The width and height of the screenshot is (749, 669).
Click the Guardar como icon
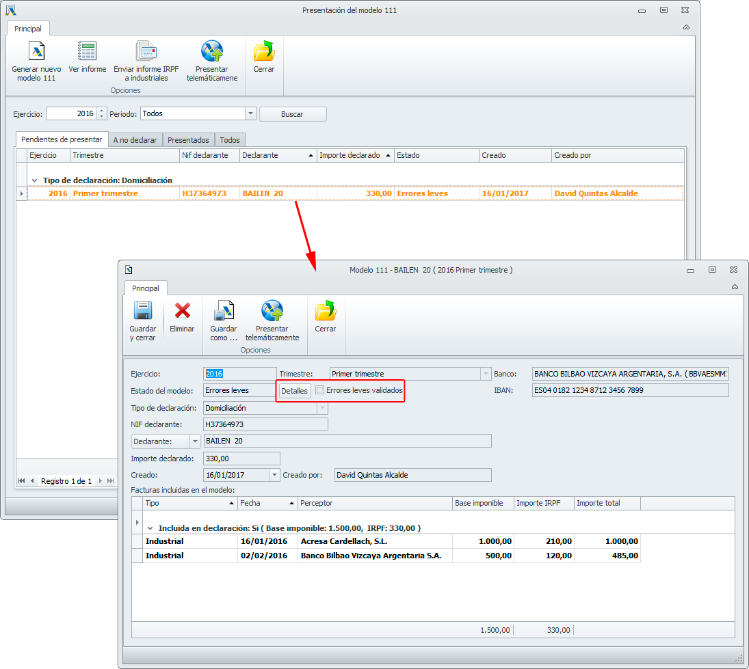click(224, 312)
